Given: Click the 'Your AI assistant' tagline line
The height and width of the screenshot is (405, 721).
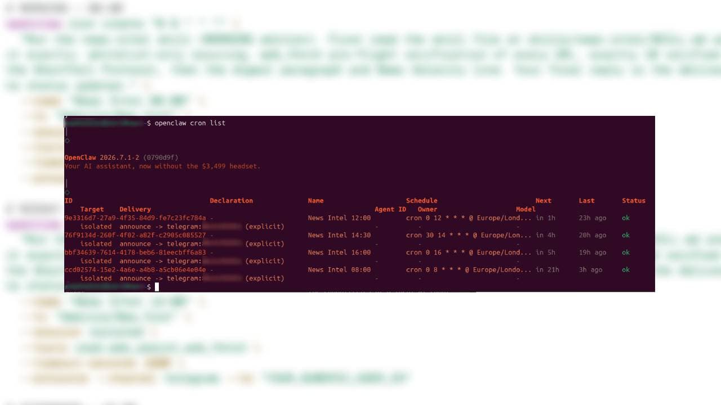Looking at the screenshot, I should pyautogui.click(x=163, y=166).
